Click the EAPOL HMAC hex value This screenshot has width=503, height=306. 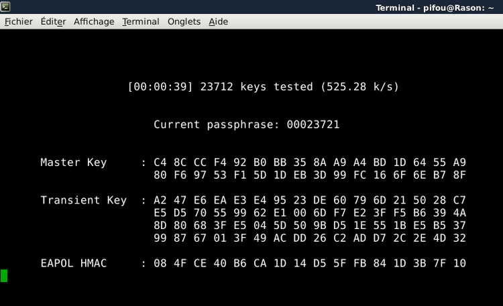(x=310, y=263)
